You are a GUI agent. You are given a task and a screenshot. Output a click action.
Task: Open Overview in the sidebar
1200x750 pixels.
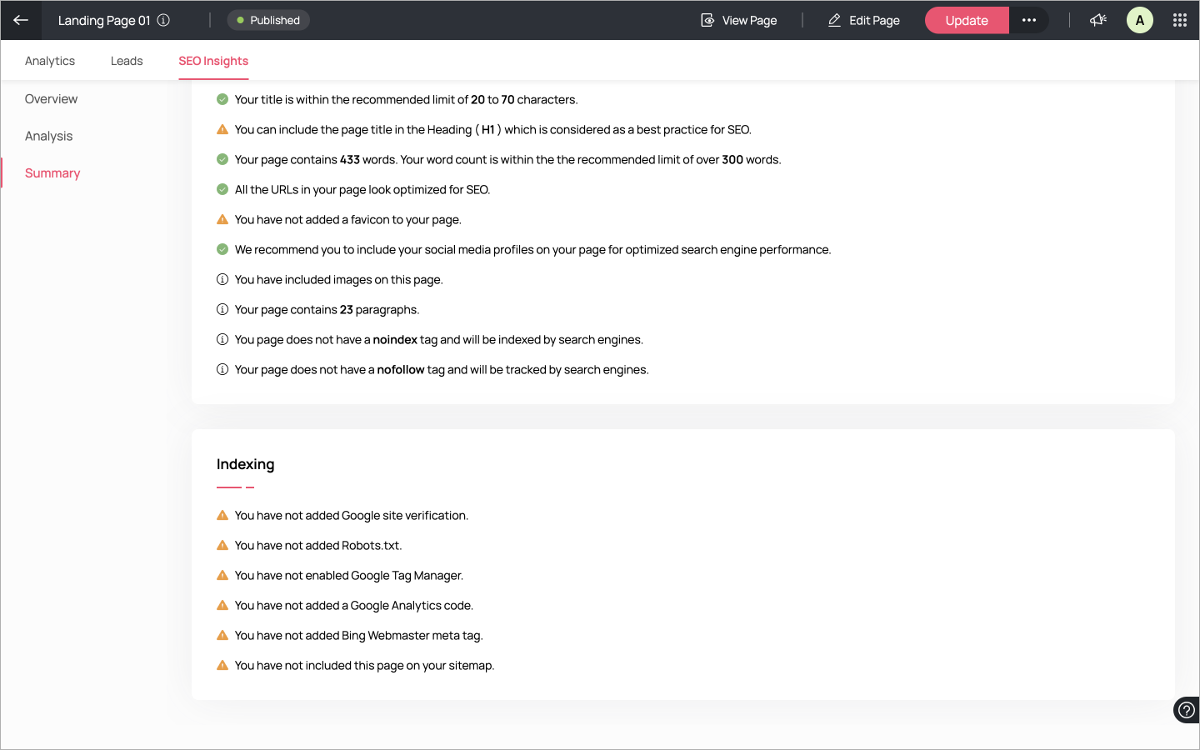pyautogui.click(x=51, y=99)
